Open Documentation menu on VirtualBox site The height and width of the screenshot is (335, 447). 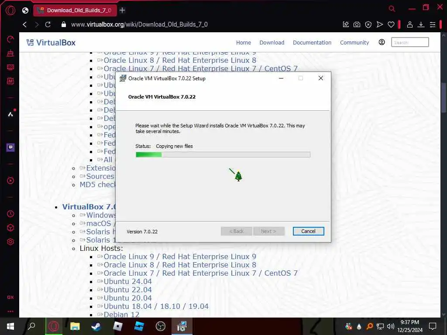pyautogui.click(x=312, y=42)
